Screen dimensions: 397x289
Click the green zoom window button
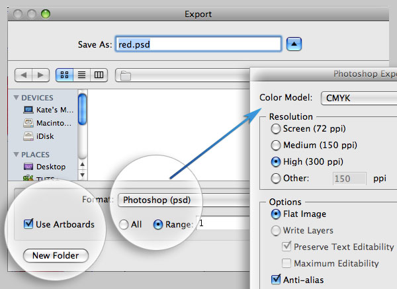tap(46, 14)
